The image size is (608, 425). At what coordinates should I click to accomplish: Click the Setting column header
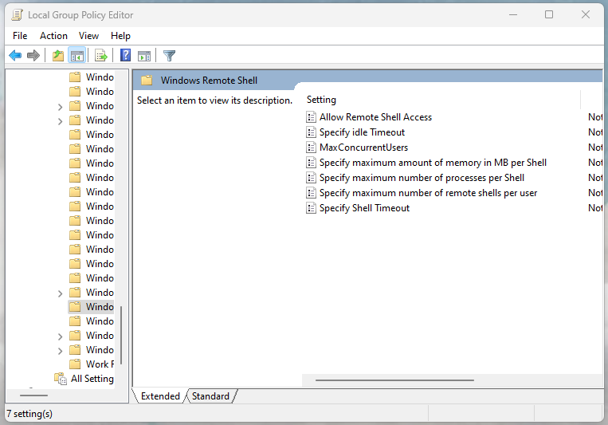(x=321, y=100)
